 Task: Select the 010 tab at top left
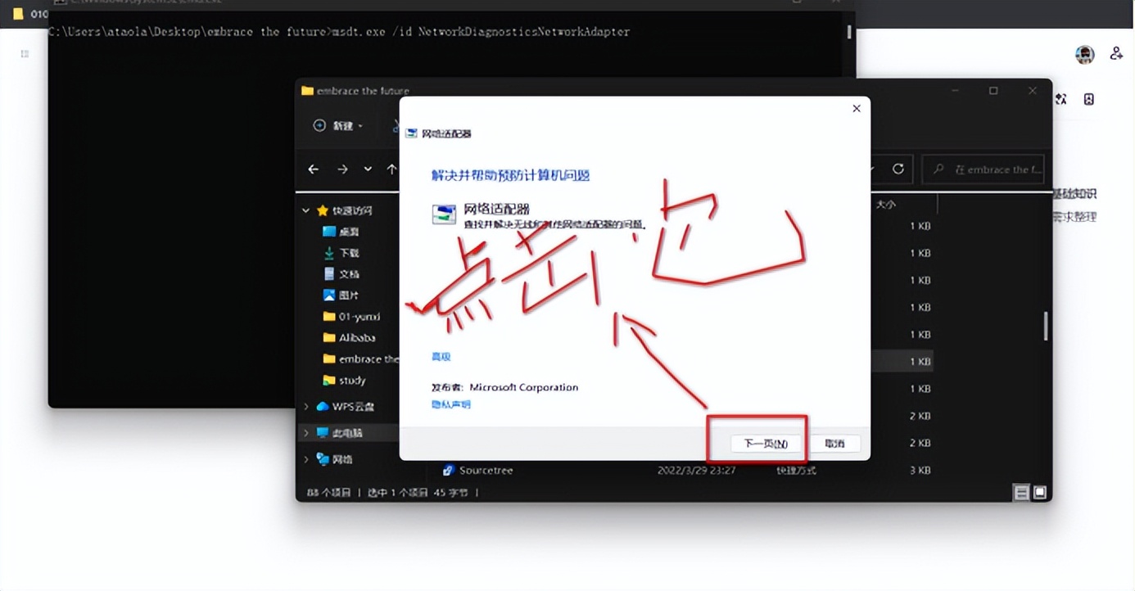(33, 14)
